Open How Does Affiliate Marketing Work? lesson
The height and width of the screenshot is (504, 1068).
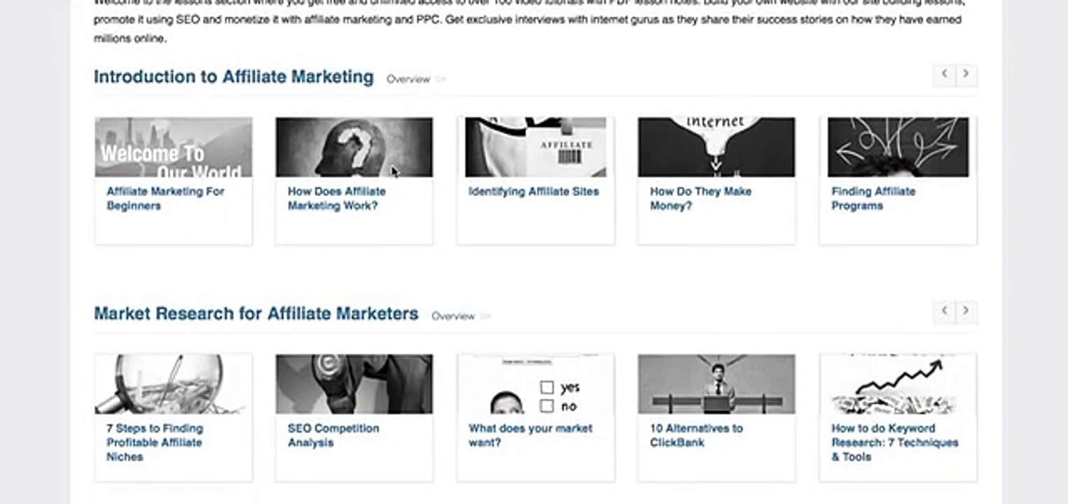(x=337, y=198)
